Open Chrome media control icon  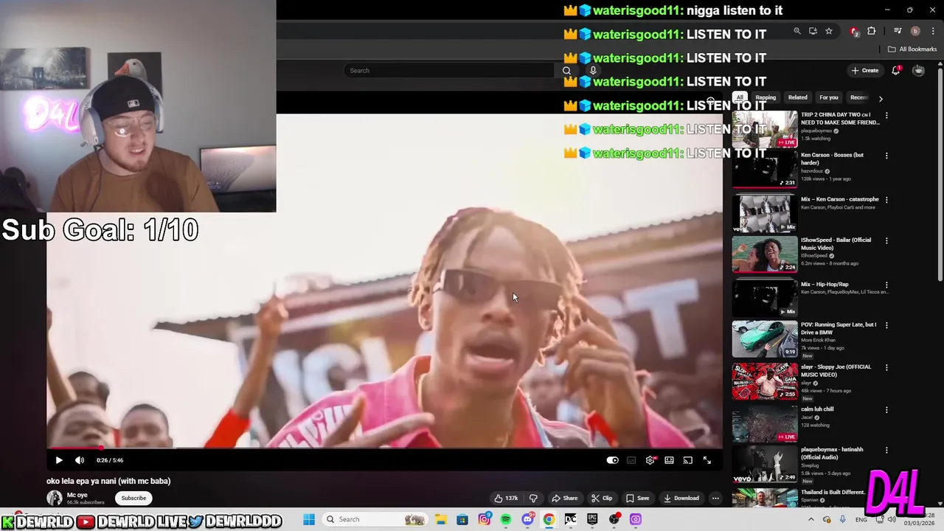898,31
